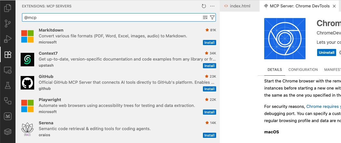
Task: Open the Extensions view icon
Action: tap(8, 54)
